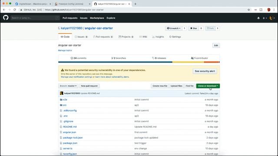This screenshot has height=156, width=278.
Task: Click Issues in top navigation
Action: pos(83,18)
